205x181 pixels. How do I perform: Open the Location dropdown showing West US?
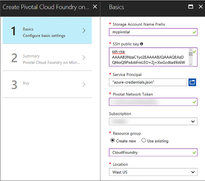(x=153, y=172)
